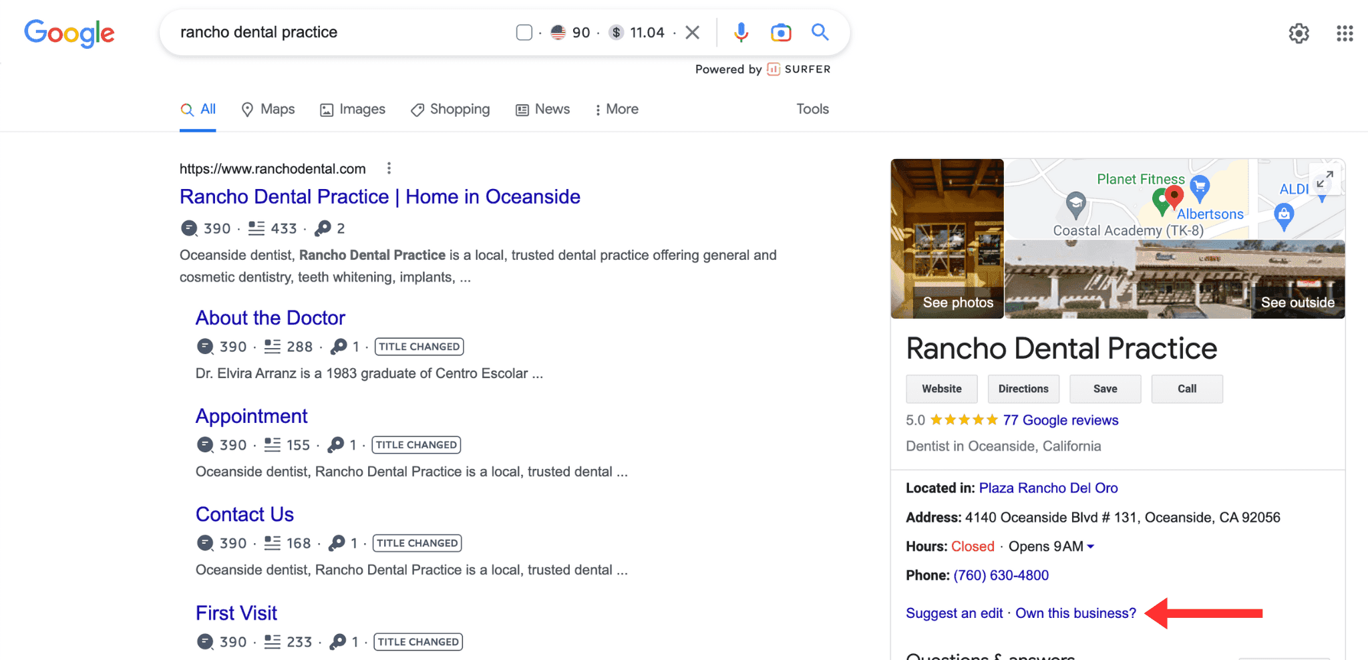Open the Appointment sitelink
The image size is (1368, 660).
(252, 416)
